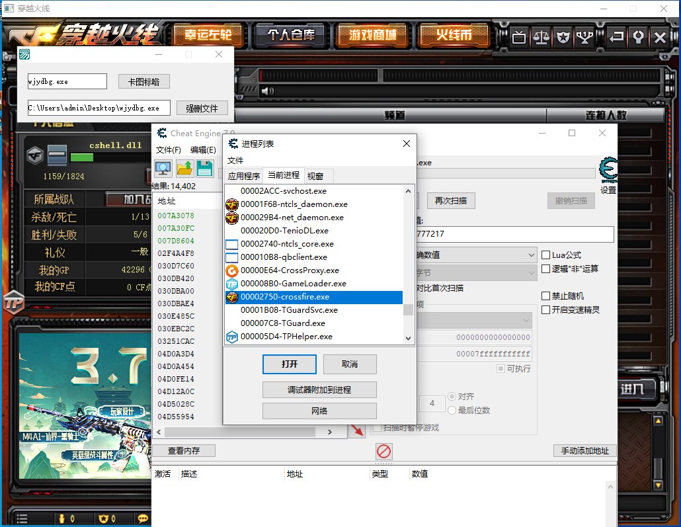Open the scan type dropdown 确数值

coord(476,255)
